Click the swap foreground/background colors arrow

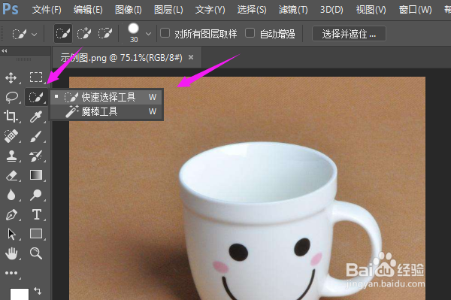click(x=38, y=291)
